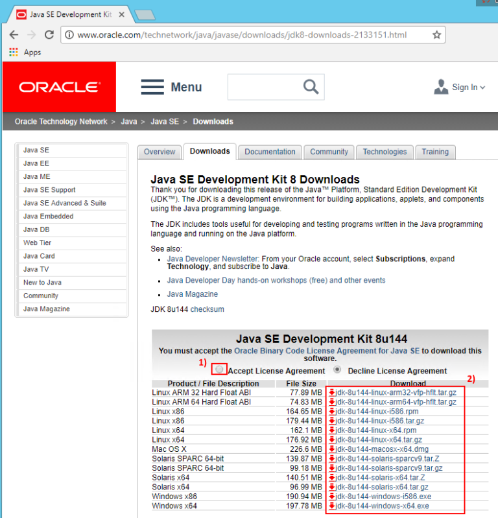The width and height of the screenshot is (498, 518).
Task: Click download arrow for jdk-8u144-windows-x64.exe
Action: [332, 506]
